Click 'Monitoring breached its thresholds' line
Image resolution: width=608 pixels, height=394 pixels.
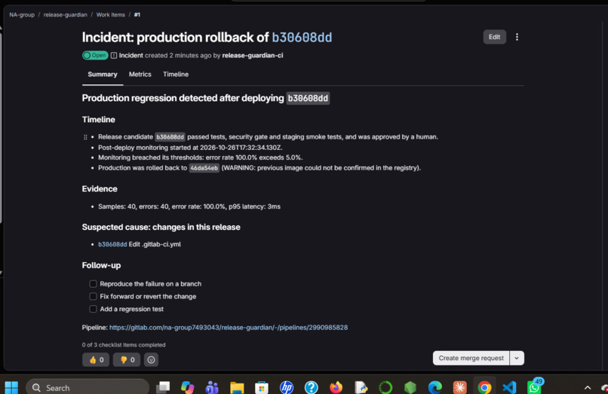point(201,157)
